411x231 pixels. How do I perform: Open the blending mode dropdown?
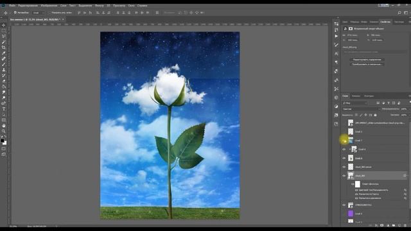[361, 109]
